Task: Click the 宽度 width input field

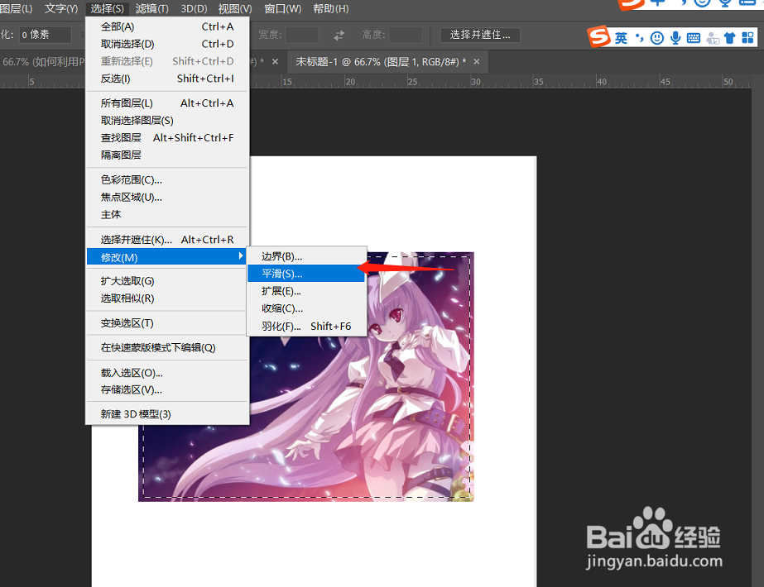Action: (x=302, y=35)
